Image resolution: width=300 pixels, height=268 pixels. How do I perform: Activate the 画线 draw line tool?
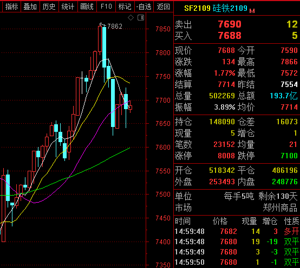coord(87,6)
